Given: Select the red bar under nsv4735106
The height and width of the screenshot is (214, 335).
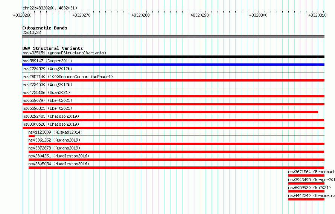Looking at the screenshot, I should tap(173, 96).
